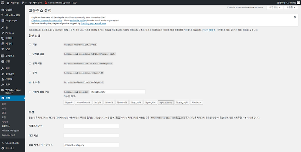Select the 기본 permalink radio button

pyautogui.click(x=30, y=45)
